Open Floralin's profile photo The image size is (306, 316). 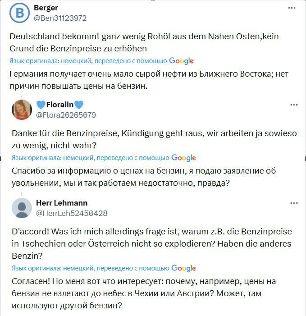22,110
